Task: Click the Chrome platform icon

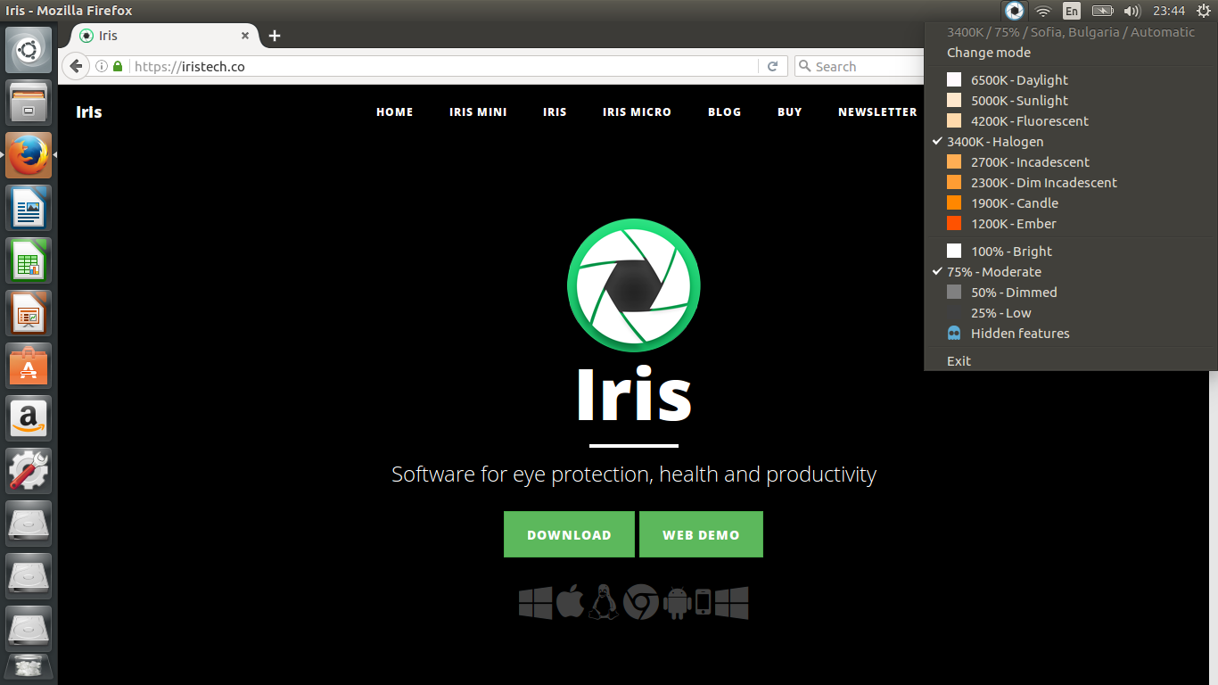Action: pyautogui.click(x=640, y=603)
